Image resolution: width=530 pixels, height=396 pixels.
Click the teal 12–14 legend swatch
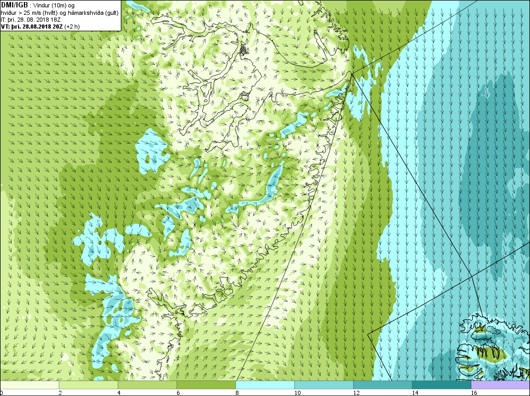[x=382, y=385]
